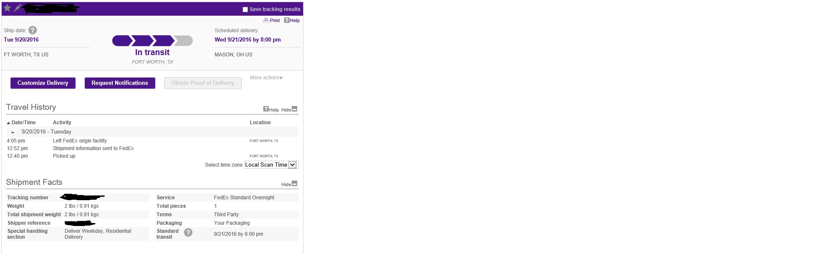Click 'MASON, OH US' destination text
814x254 pixels.
click(233, 55)
